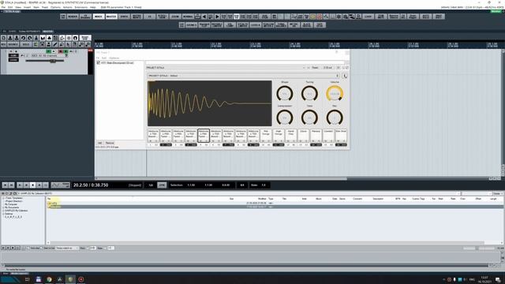This screenshot has height=284, width=505.
Task: Toggle the MIXER toolbar button
Action: [x=99, y=17]
